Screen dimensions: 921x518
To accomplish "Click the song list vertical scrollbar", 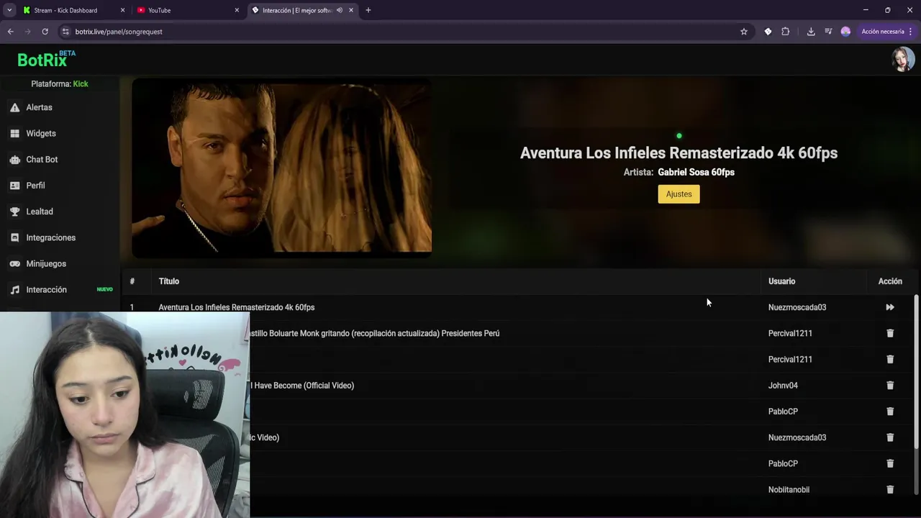I will pos(916,372).
